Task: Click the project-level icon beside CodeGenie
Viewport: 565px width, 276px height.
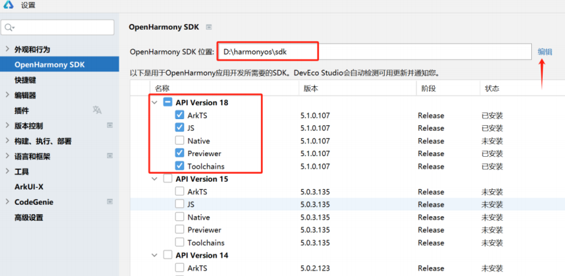Action: [110, 201]
